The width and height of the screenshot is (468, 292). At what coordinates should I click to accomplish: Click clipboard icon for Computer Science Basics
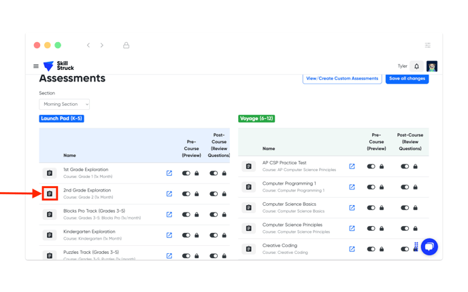[x=249, y=208]
